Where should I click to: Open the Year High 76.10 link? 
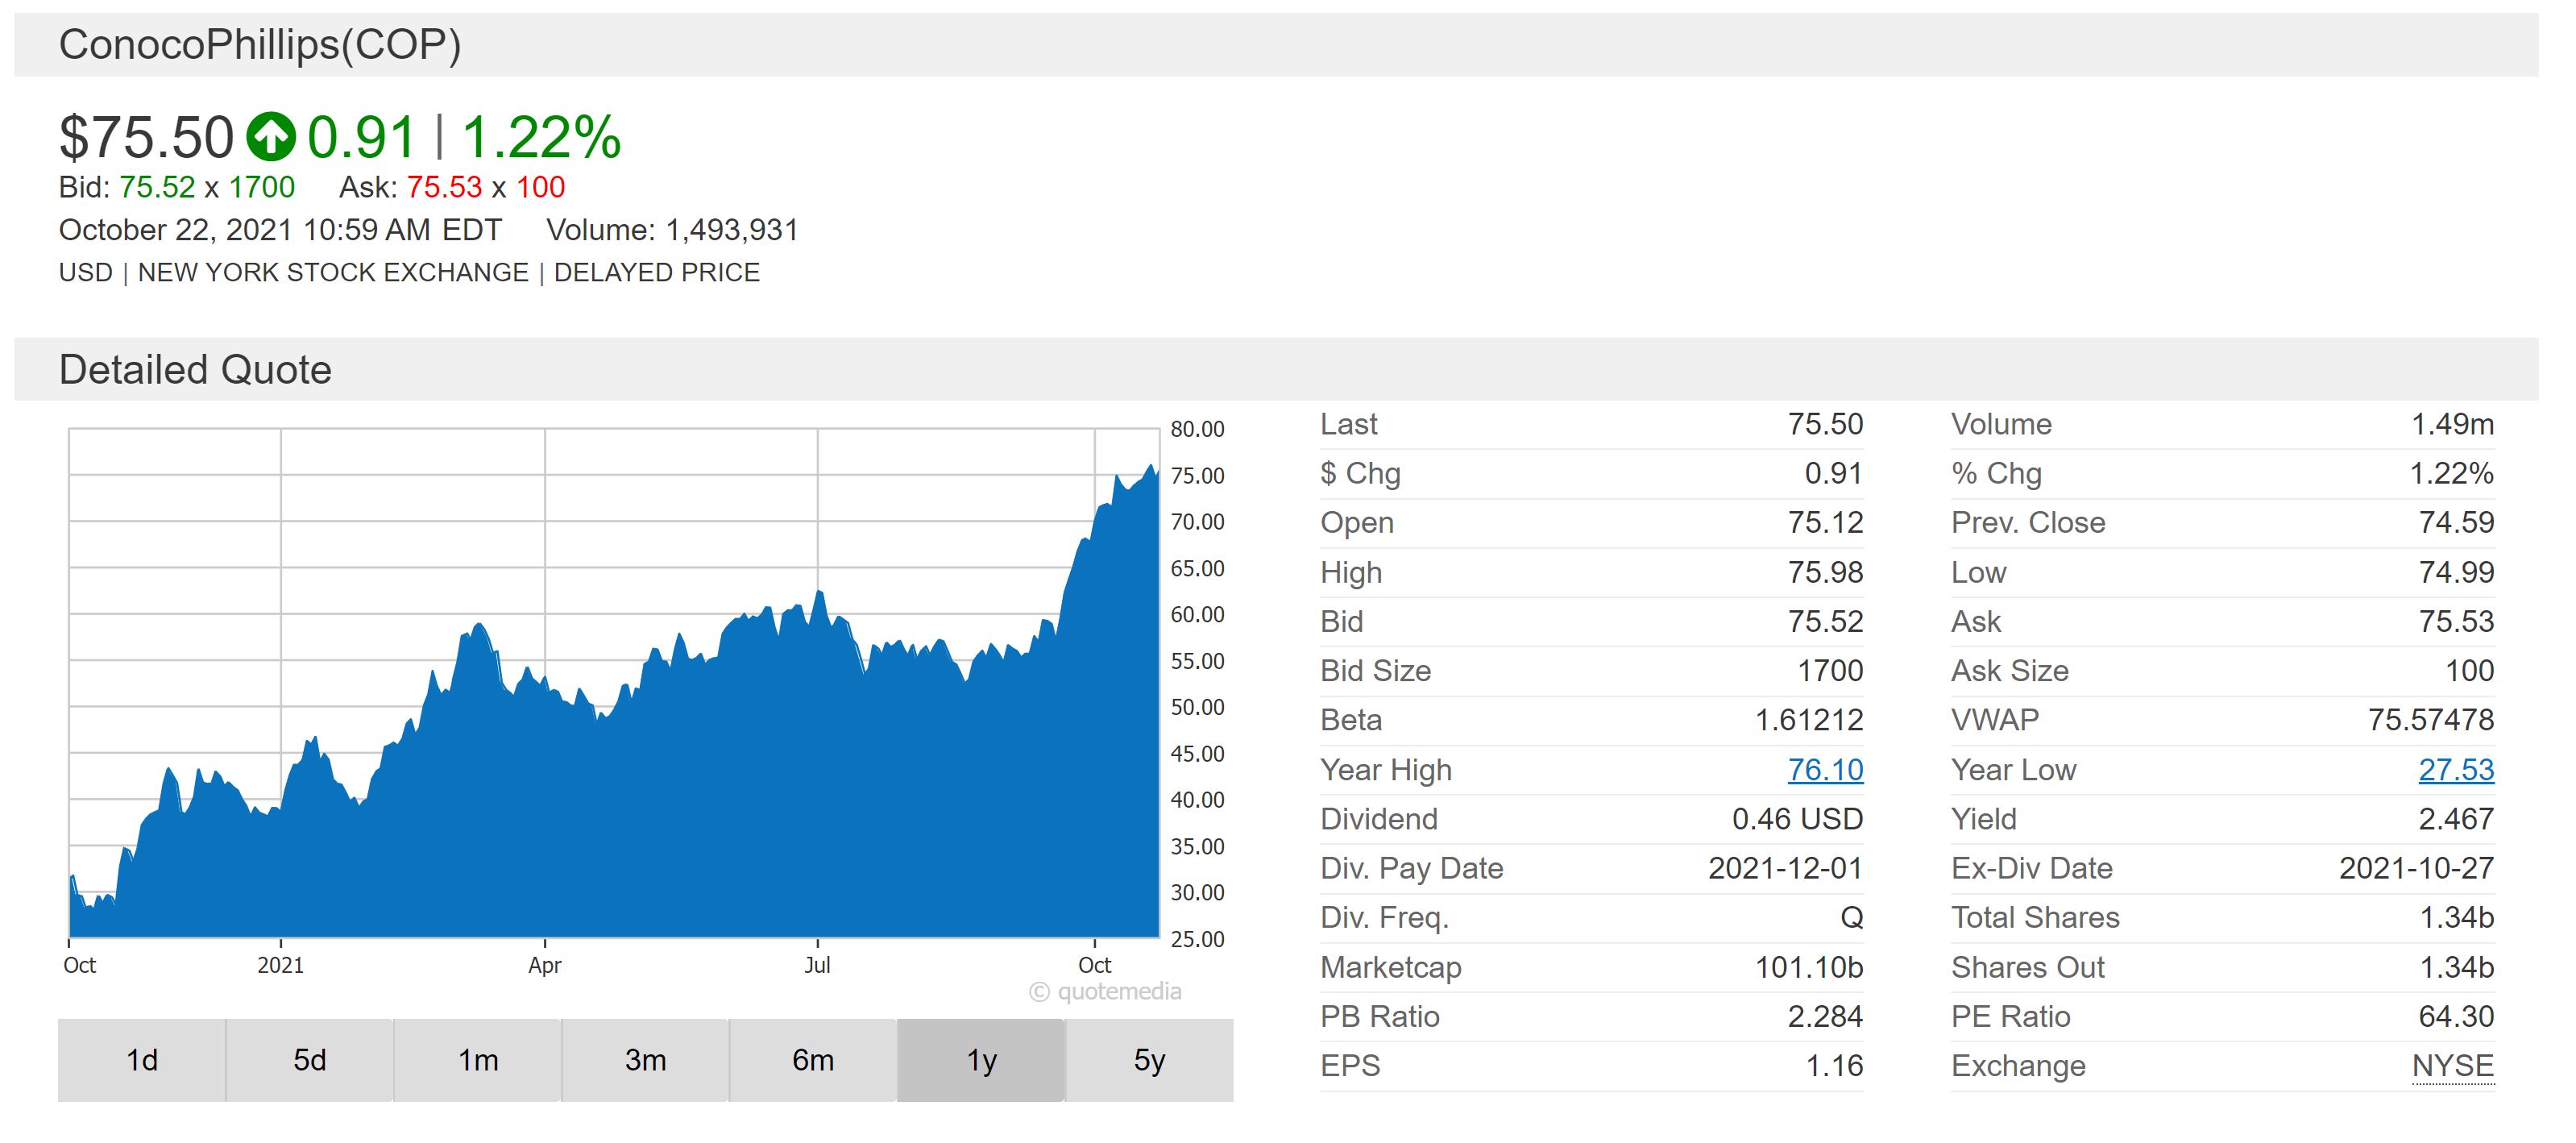(1825, 769)
